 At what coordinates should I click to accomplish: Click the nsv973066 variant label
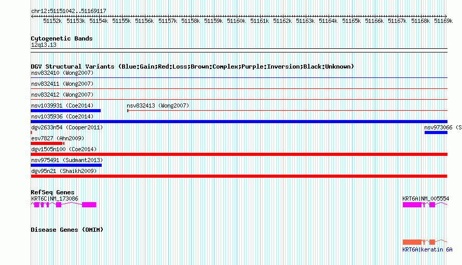coord(443,127)
